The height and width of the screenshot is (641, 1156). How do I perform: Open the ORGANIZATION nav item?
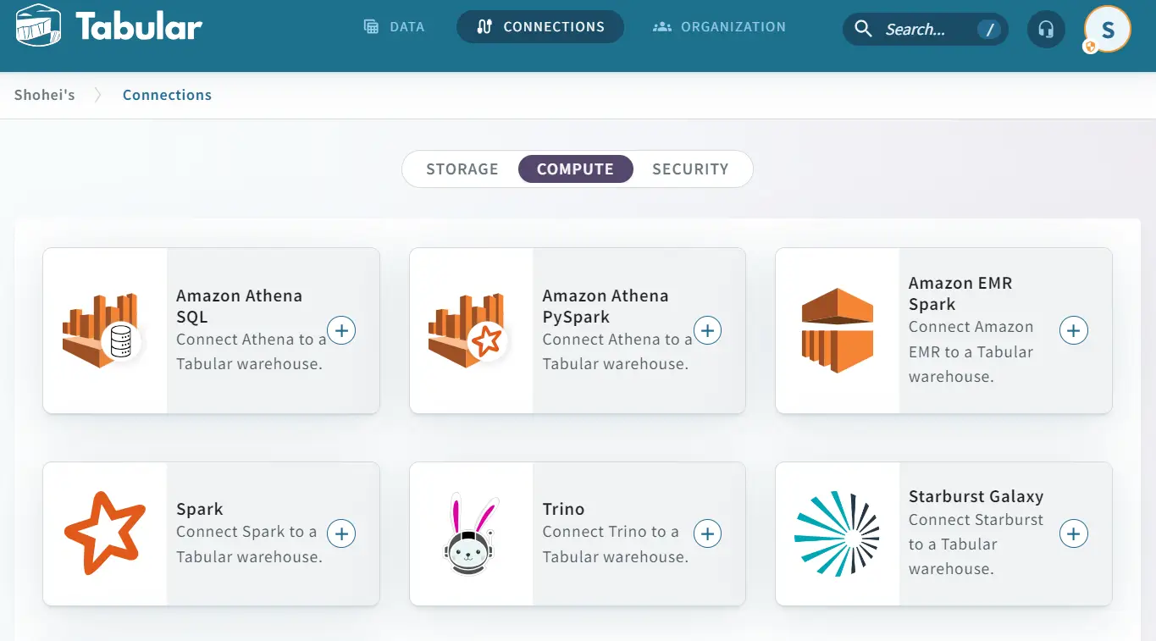tap(720, 26)
